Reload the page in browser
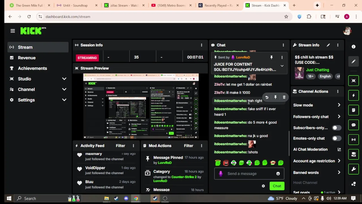Screen dimensions: 362x204 point(29,16)
